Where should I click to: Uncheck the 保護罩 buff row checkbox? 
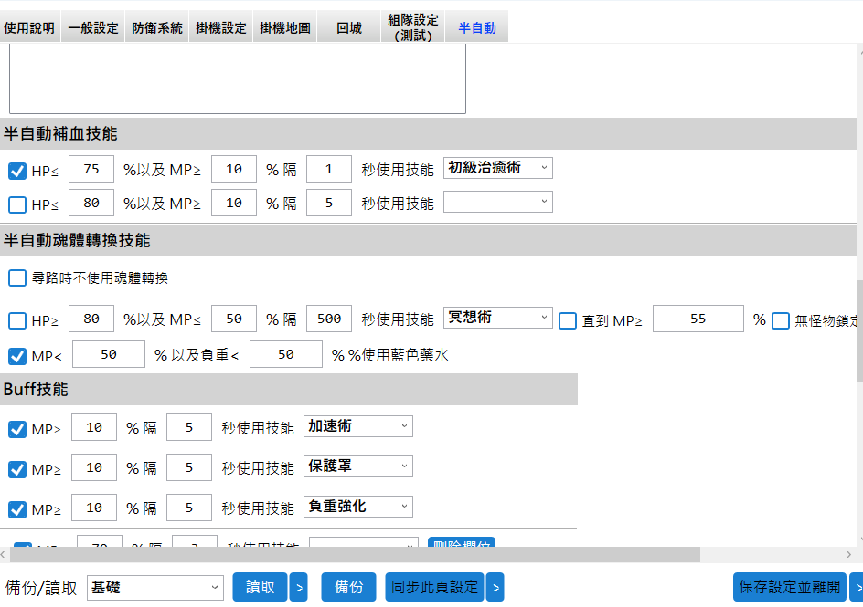[17, 469]
